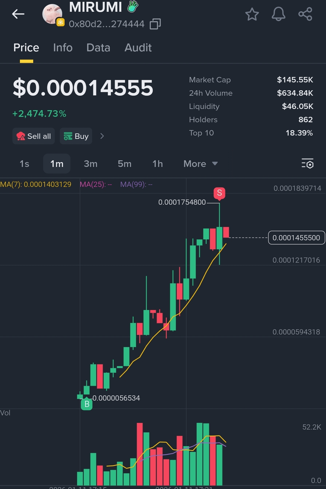This screenshot has height=489, width=326.
Task: Switch to the Audit tab
Action: (x=138, y=48)
